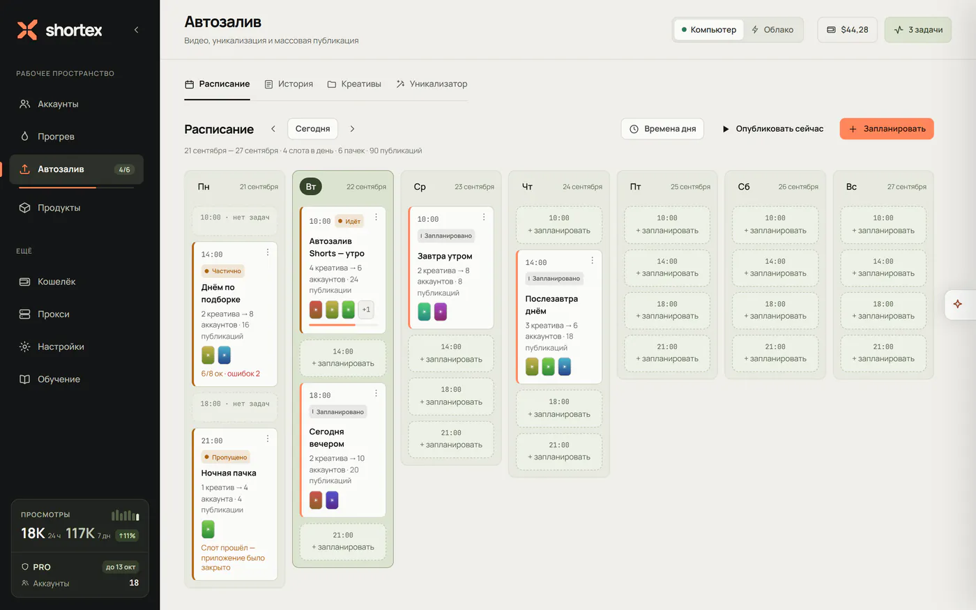Open the blue creative thumbnail in Днём по подборке
The height and width of the screenshot is (610, 976).
(224, 355)
